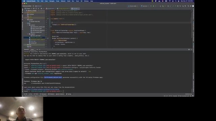This screenshot has height=121, width=216.
Task: Click the select opened file target icon
Action: pyautogui.click(x=34, y=8)
